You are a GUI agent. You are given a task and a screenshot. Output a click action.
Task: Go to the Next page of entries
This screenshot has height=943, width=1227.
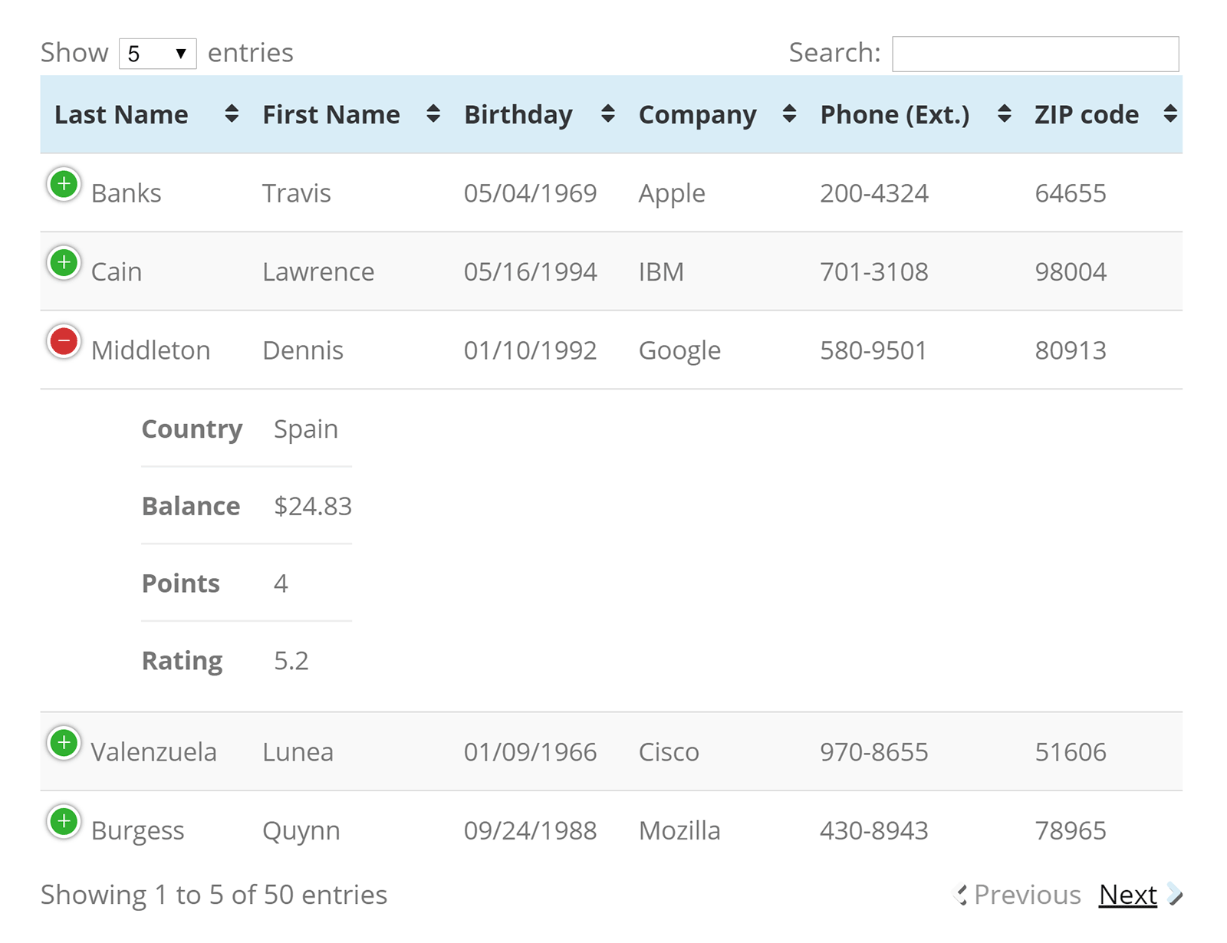(x=1127, y=894)
